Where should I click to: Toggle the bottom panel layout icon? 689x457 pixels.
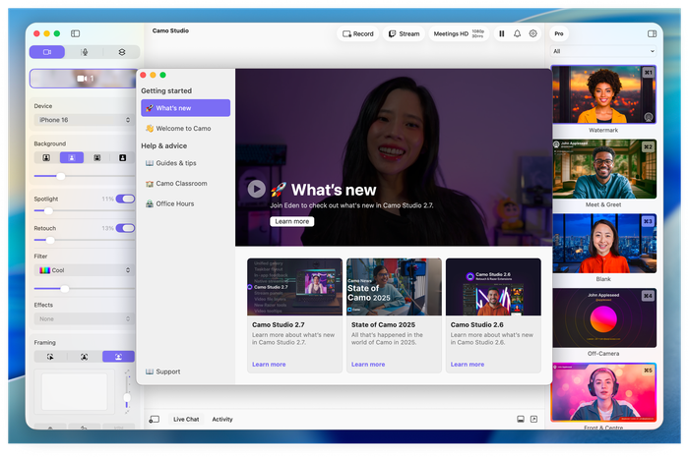521,420
